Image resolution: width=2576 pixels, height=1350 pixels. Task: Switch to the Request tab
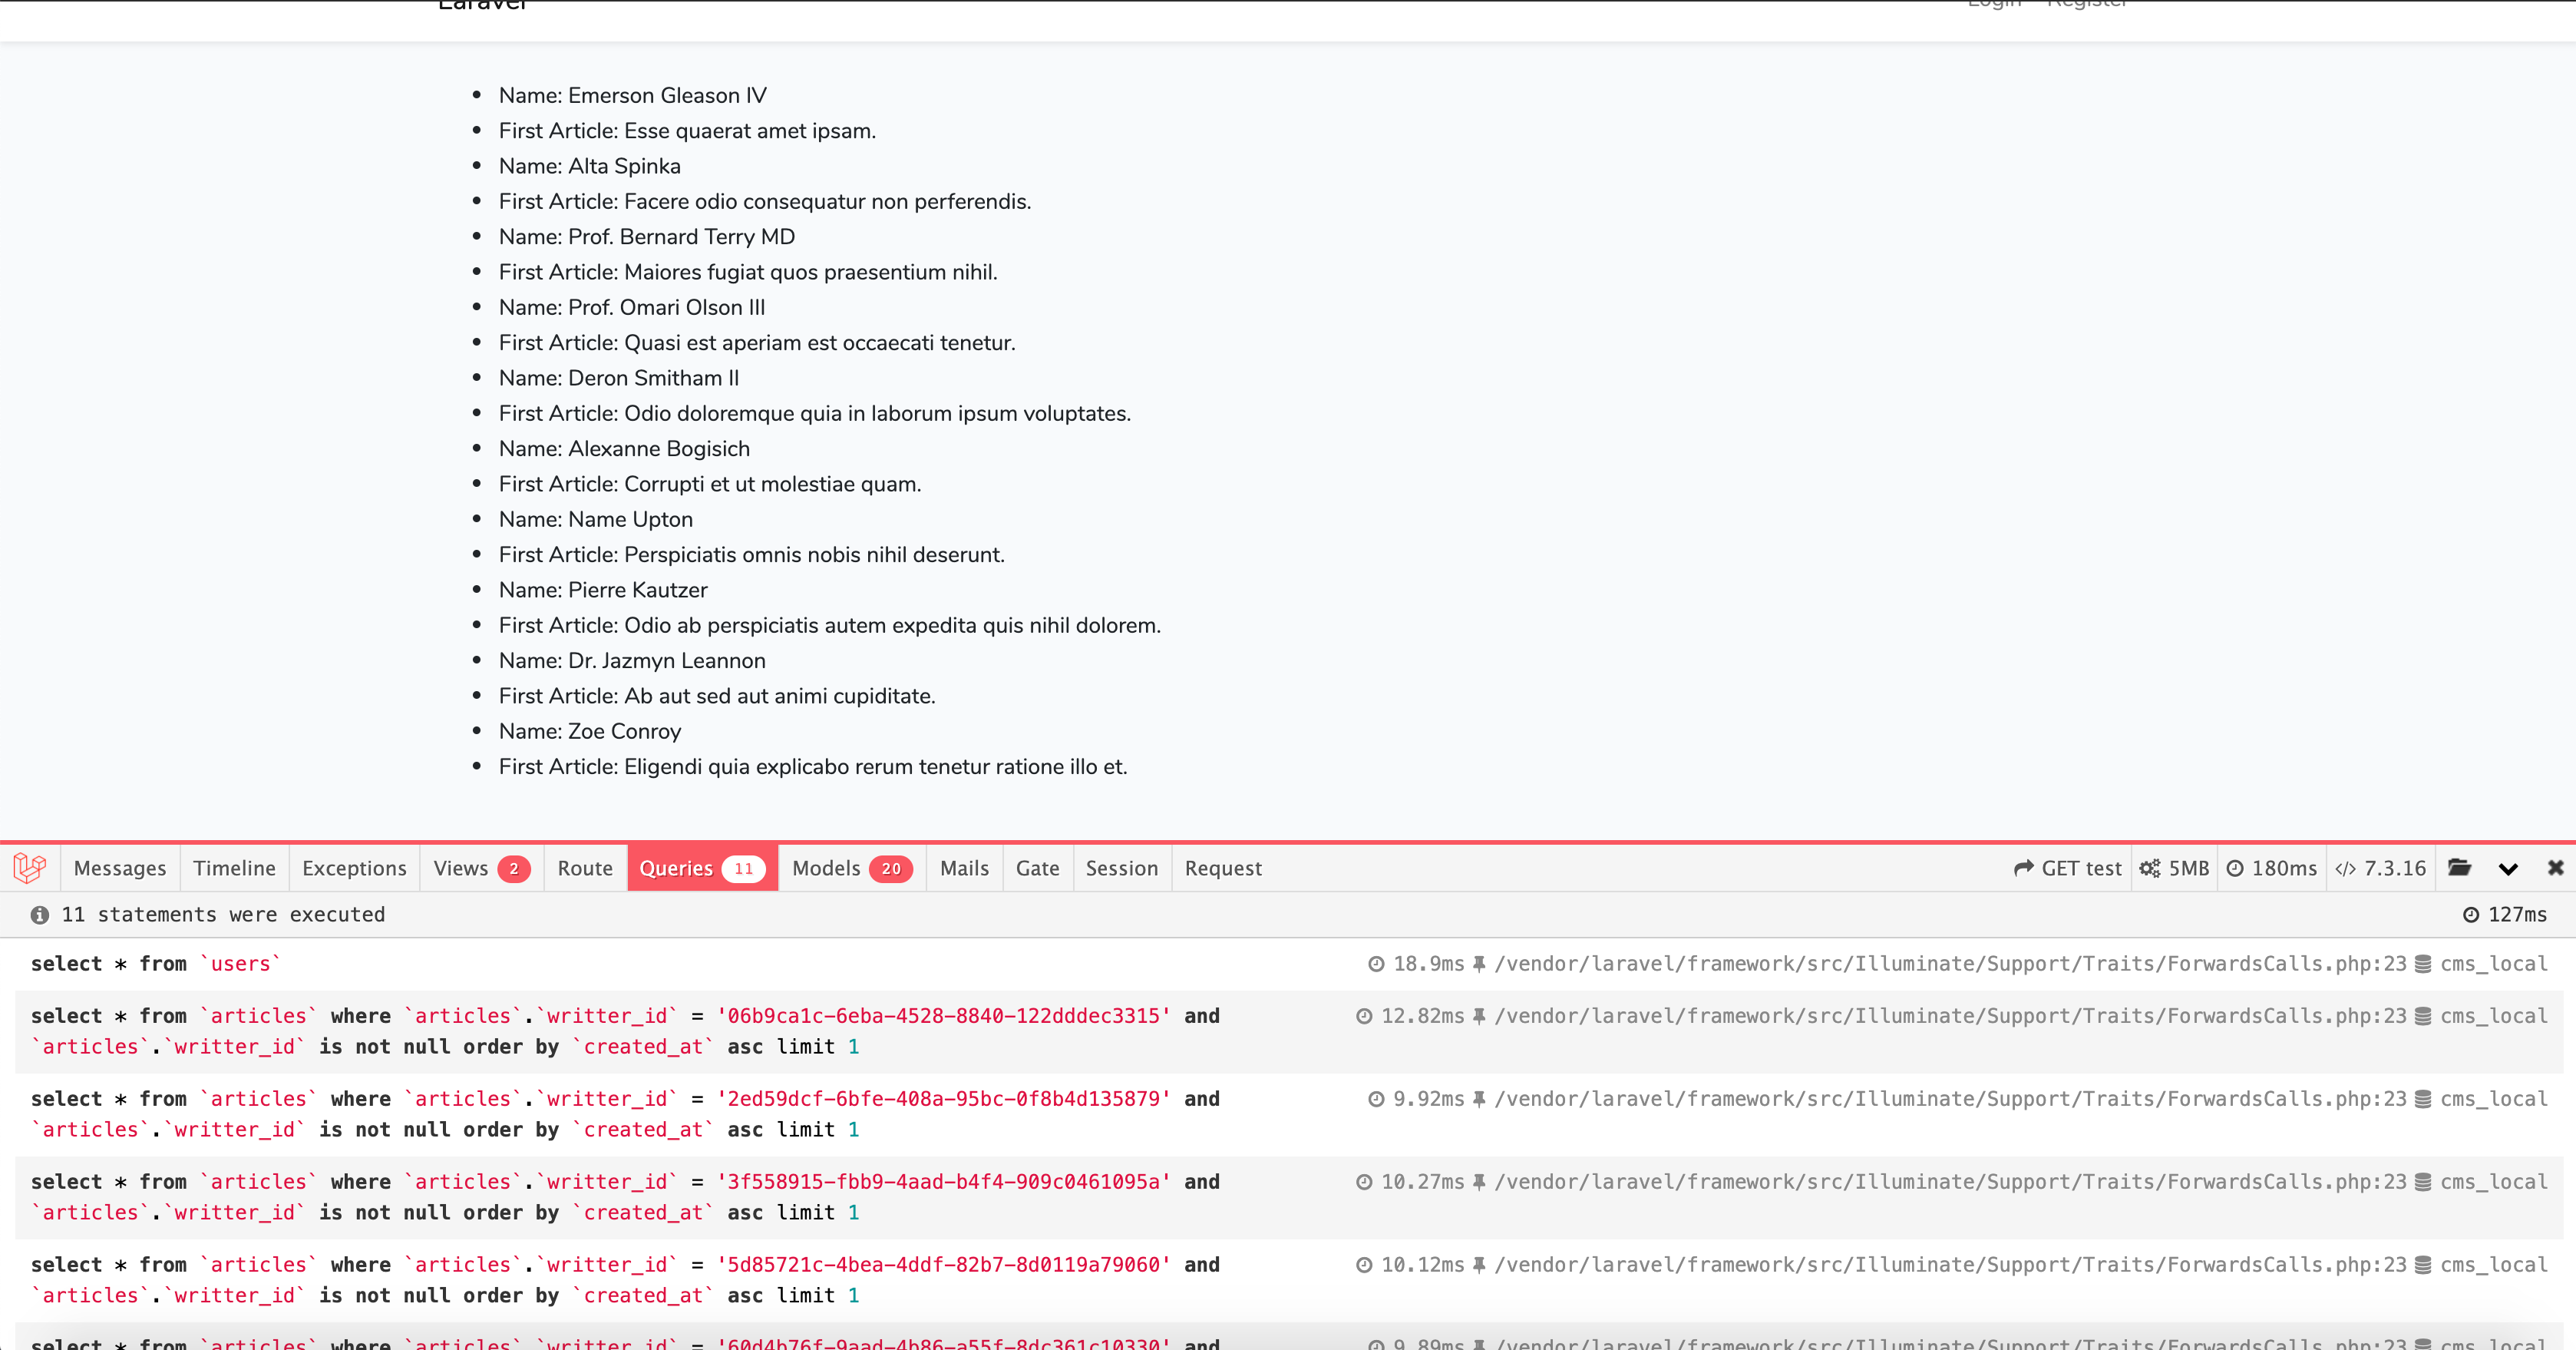click(x=1223, y=869)
